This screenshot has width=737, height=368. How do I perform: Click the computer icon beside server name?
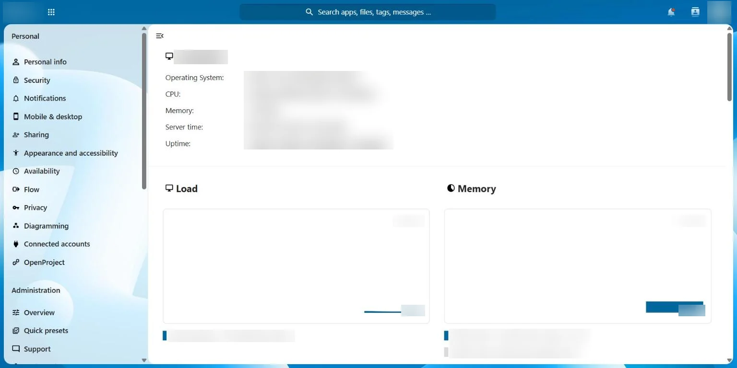coord(169,56)
